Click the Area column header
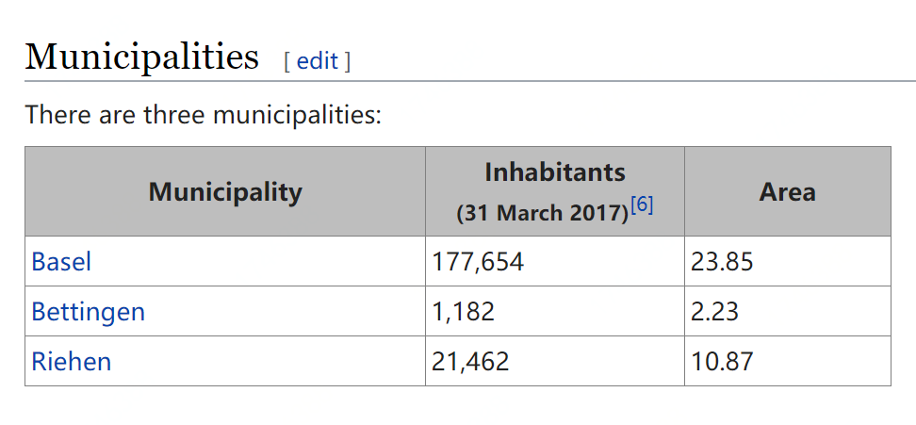 click(787, 192)
